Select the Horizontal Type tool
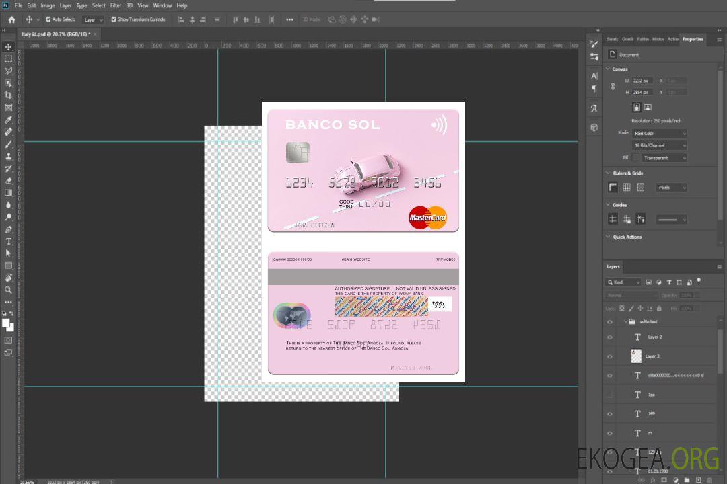 pos(8,241)
